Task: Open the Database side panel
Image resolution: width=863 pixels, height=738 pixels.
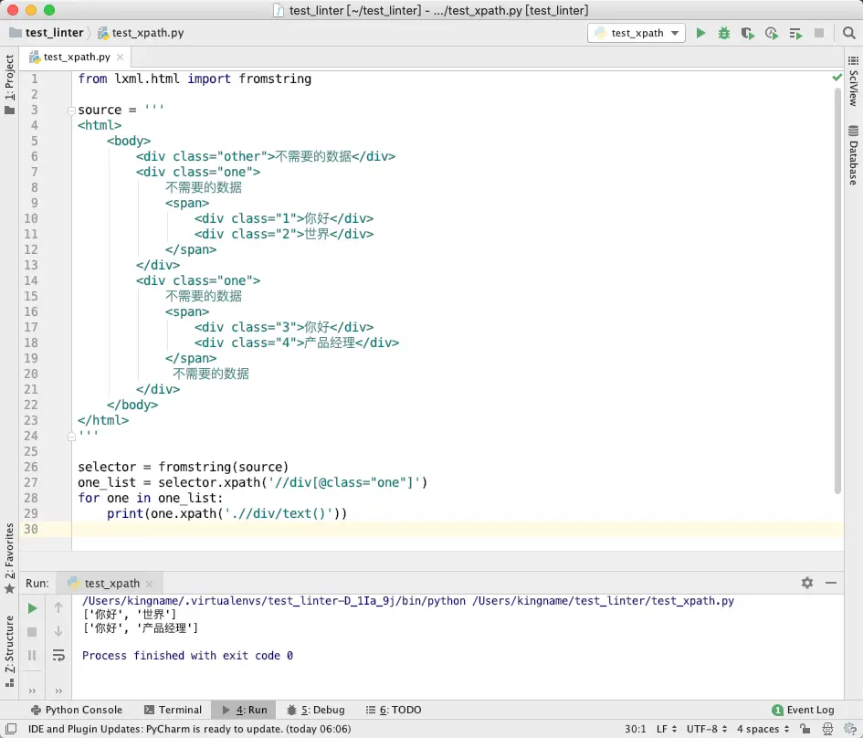Action: pos(853,156)
